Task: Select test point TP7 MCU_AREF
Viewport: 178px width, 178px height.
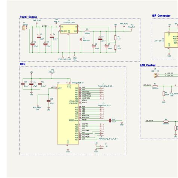Action: point(38,106)
